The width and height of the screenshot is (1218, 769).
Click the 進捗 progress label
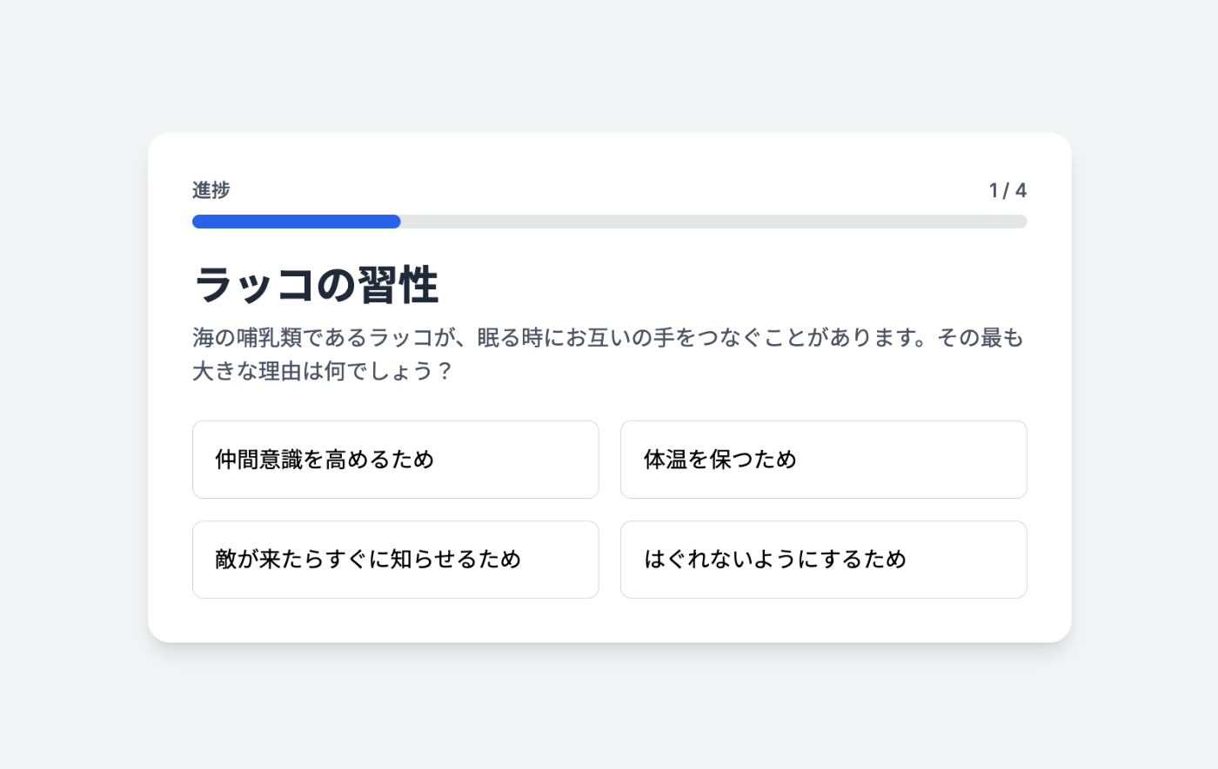(211, 190)
